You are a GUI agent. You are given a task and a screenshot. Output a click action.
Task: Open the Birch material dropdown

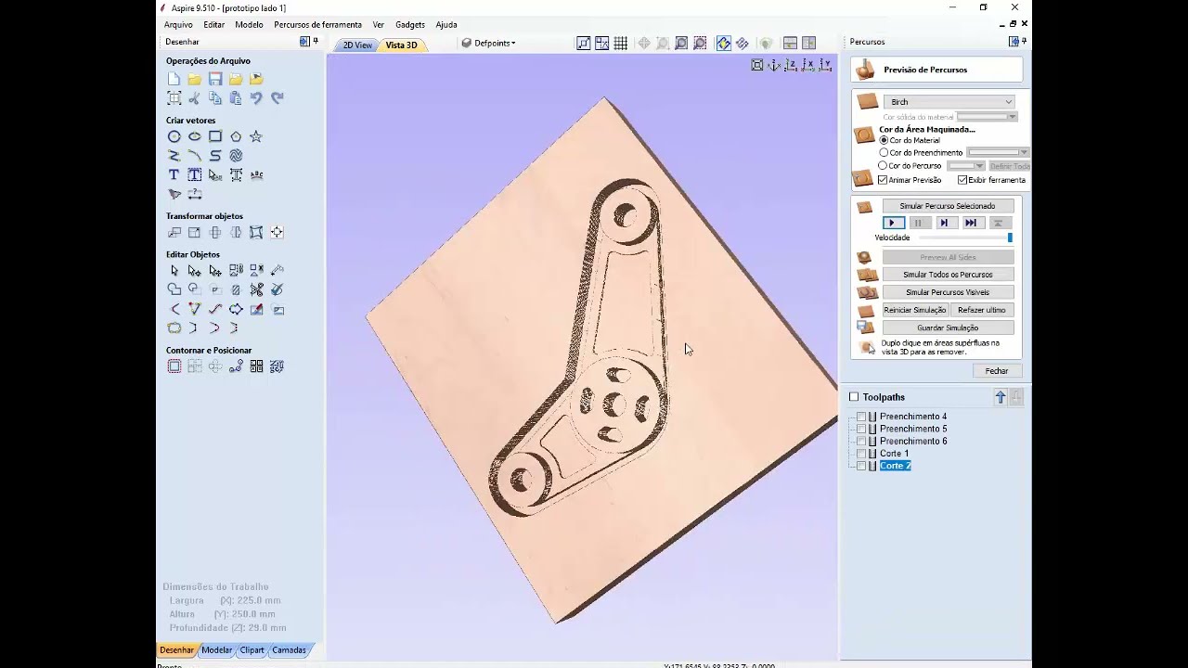[949, 102]
